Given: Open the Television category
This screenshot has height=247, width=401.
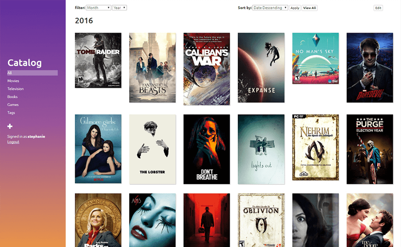Looking at the screenshot, I should (x=15, y=89).
